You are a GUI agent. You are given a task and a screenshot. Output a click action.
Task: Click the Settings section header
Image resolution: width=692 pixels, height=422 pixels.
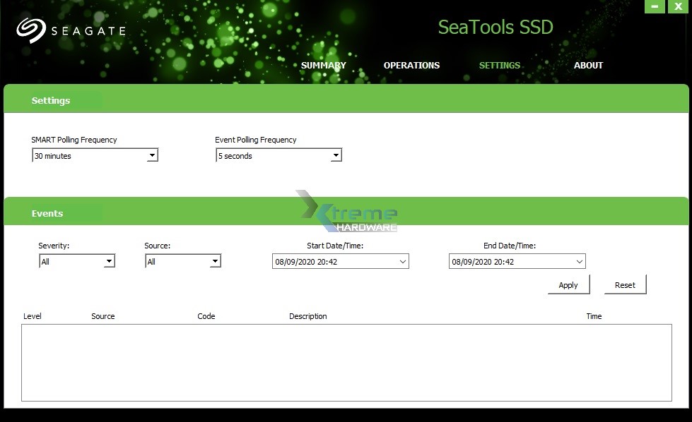tap(50, 100)
